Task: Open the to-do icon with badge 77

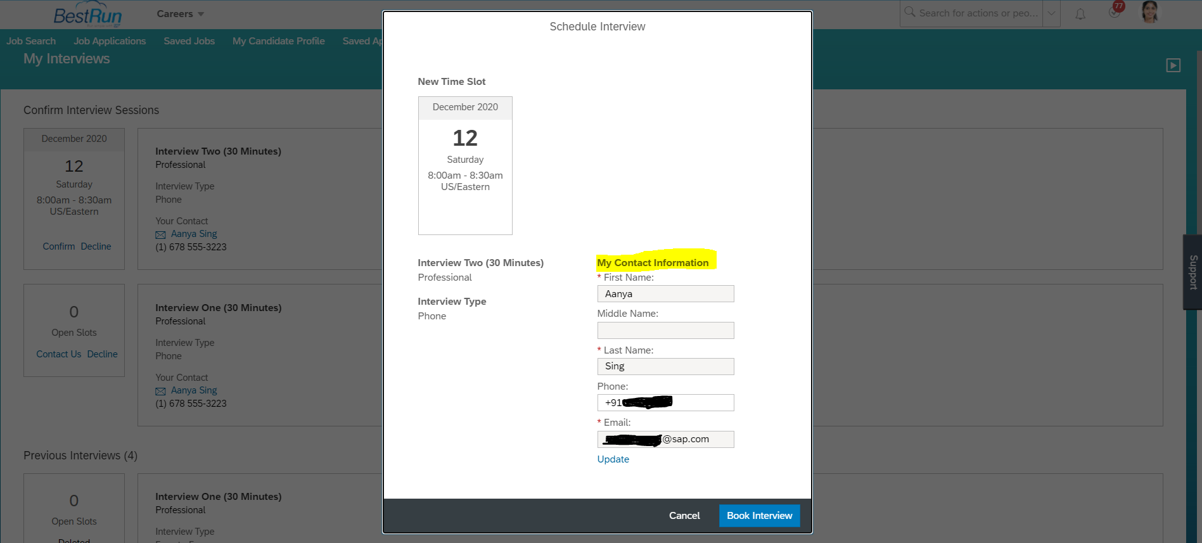Action: coord(1115,11)
